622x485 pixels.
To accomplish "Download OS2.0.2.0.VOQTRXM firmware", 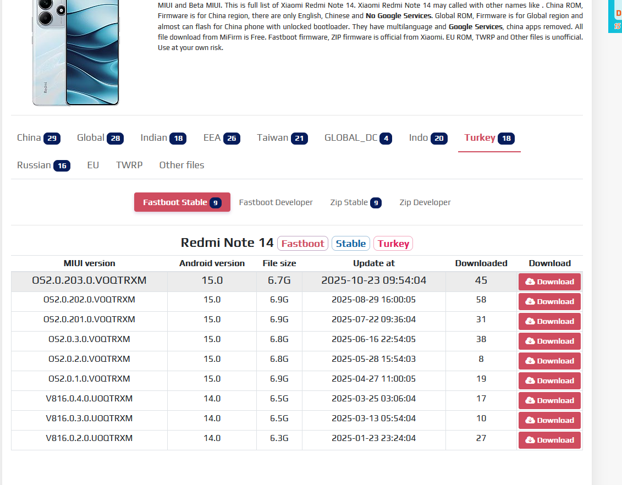I will tap(549, 361).
